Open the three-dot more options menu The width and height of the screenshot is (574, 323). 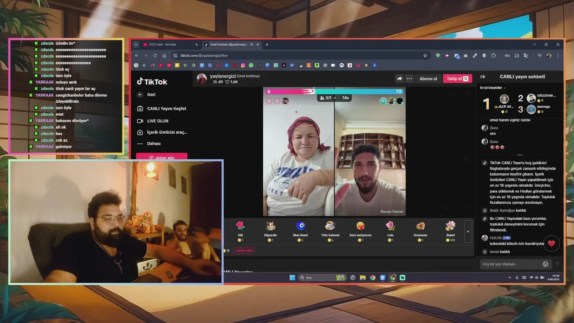click(x=409, y=79)
